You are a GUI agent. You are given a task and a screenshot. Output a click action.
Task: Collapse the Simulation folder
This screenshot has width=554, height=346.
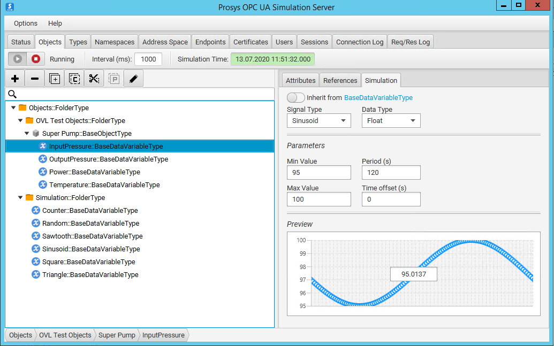20,197
